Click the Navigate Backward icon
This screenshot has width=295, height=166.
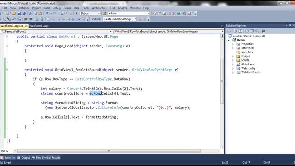(x=63, y=13)
